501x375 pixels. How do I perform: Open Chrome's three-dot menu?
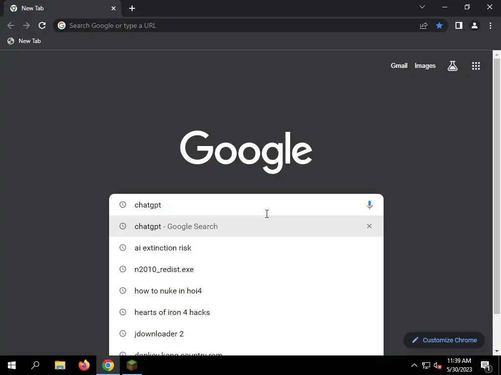pos(490,25)
